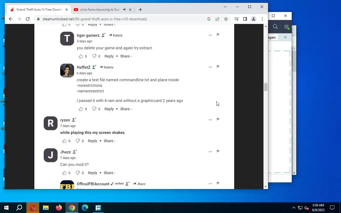Open Chrome three-dot menu
This screenshot has height=213, width=341.
click(262, 19)
